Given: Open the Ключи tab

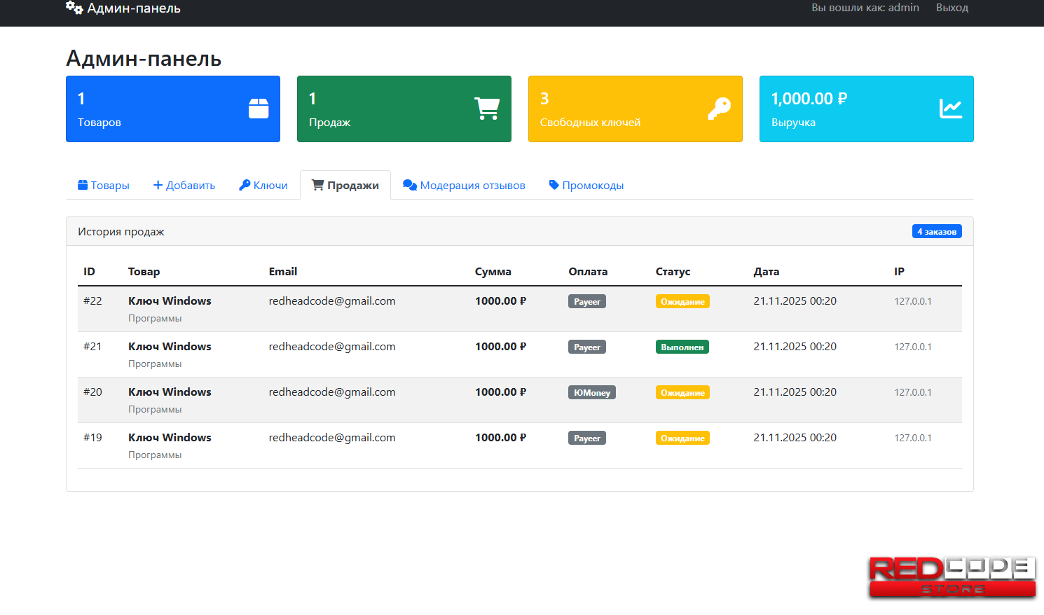Looking at the screenshot, I should coord(263,186).
